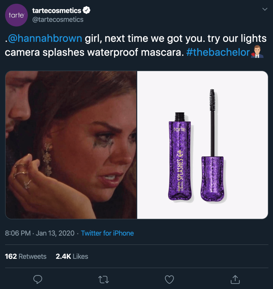This screenshot has height=289, width=273.
Task: Click the verified checkmark badge
Action: pos(86,11)
